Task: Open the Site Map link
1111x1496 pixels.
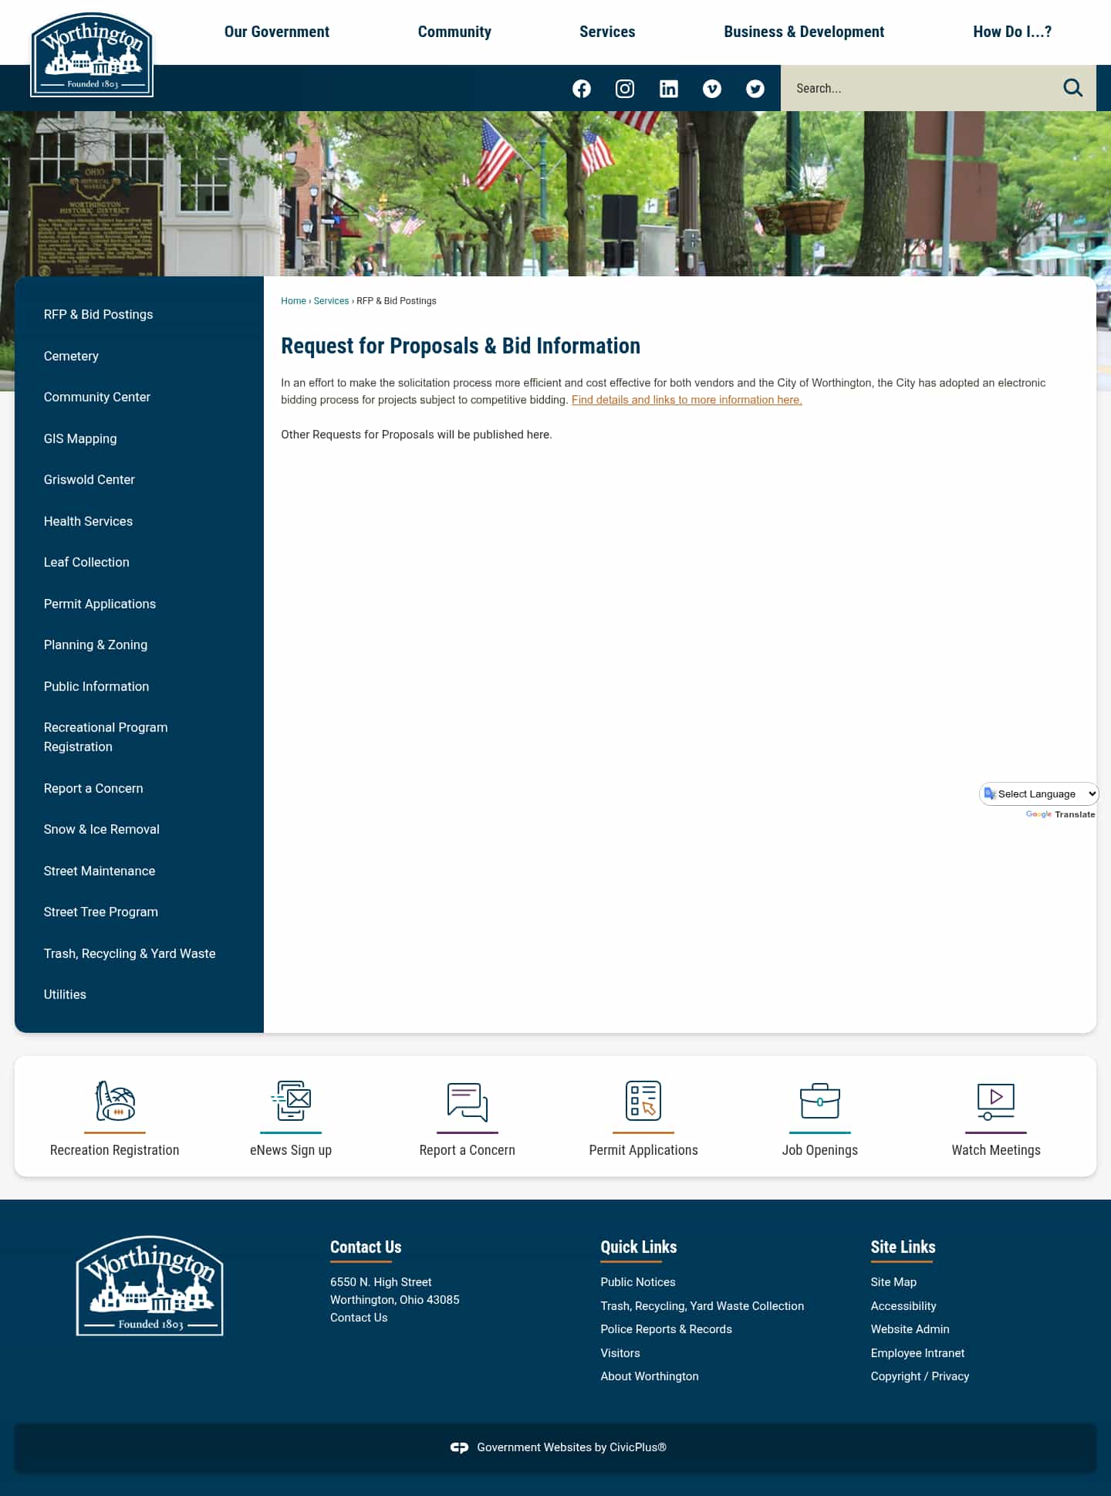Action: [893, 1282]
